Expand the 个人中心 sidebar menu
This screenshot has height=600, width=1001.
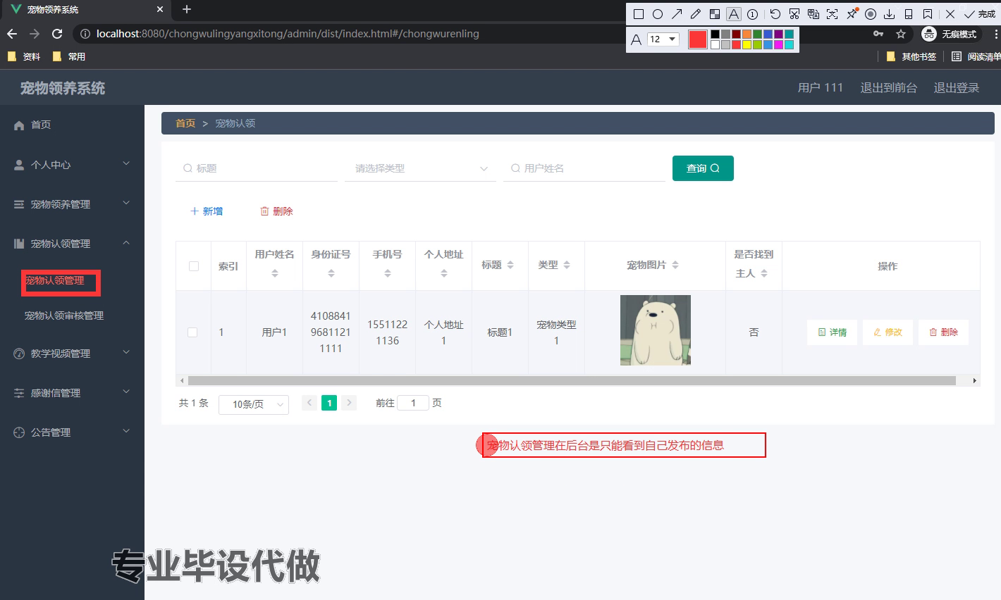click(x=72, y=164)
